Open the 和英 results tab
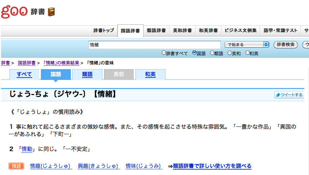 click(150, 75)
